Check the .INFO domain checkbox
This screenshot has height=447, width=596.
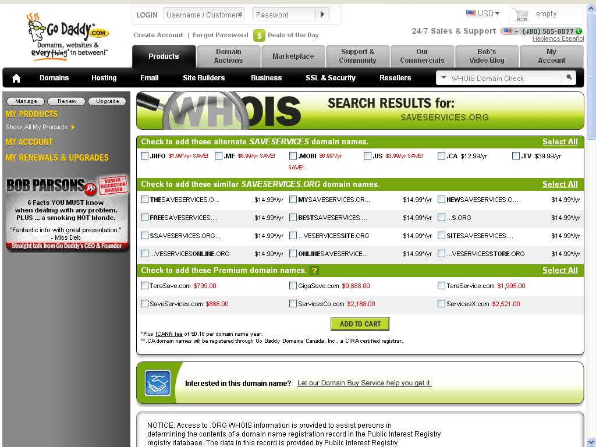(144, 155)
